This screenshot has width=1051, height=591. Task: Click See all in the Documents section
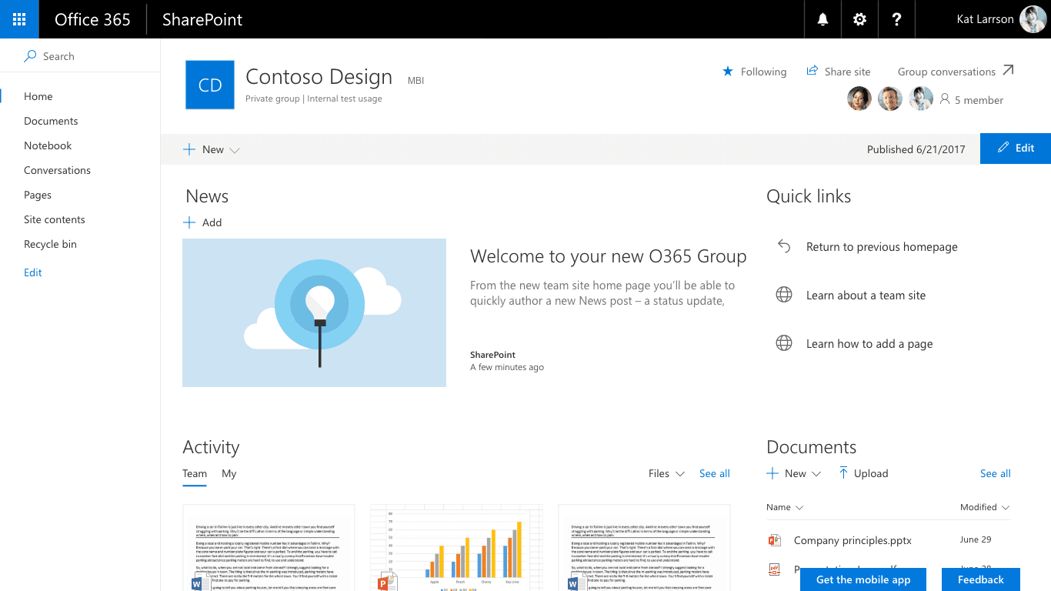996,473
